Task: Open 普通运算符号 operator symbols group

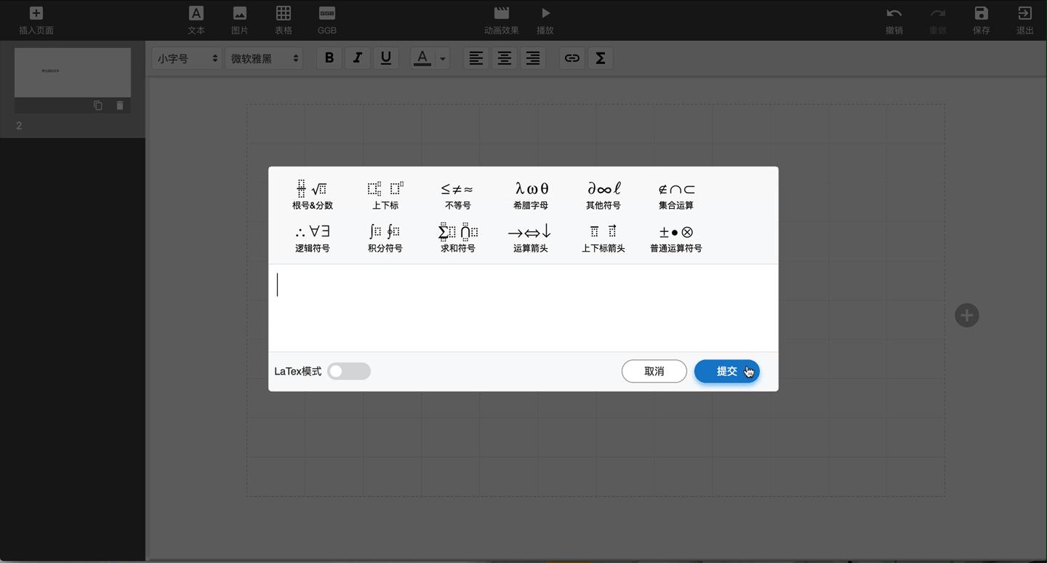Action: pos(676,238)
